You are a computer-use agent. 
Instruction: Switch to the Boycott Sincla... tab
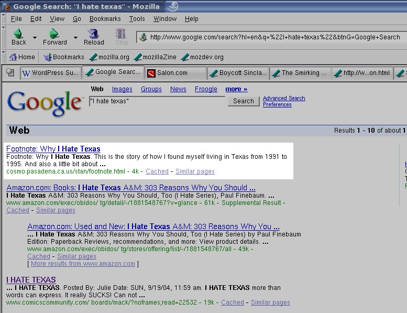pos(238,73)
